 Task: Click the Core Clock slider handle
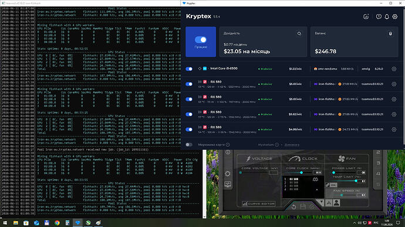[302, 173]
